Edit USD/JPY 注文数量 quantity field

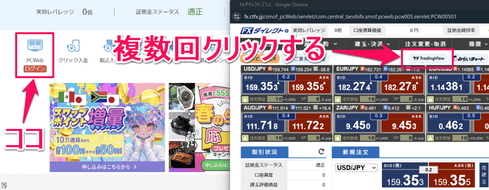tap(275, 99)
